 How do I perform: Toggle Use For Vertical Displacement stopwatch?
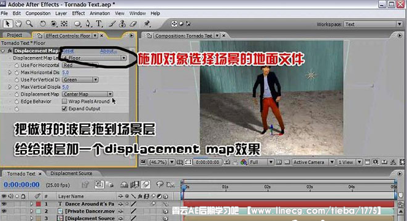pyautogui.click(x=17, y=80)
